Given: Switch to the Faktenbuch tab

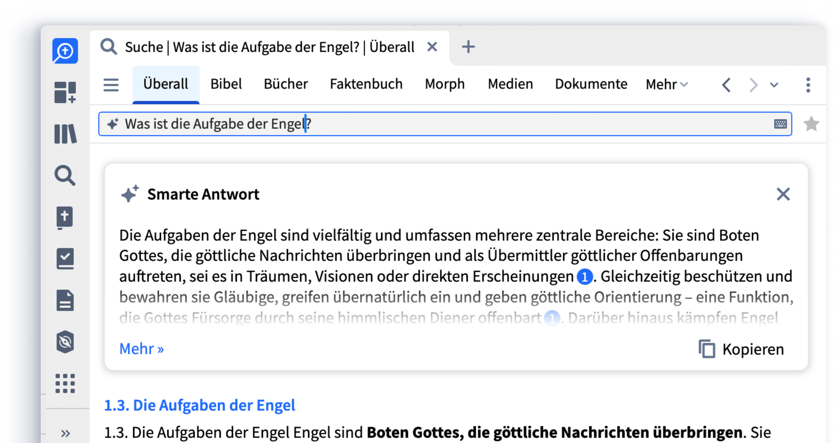Looking at the screenshot, I should [x=366, y=84].
